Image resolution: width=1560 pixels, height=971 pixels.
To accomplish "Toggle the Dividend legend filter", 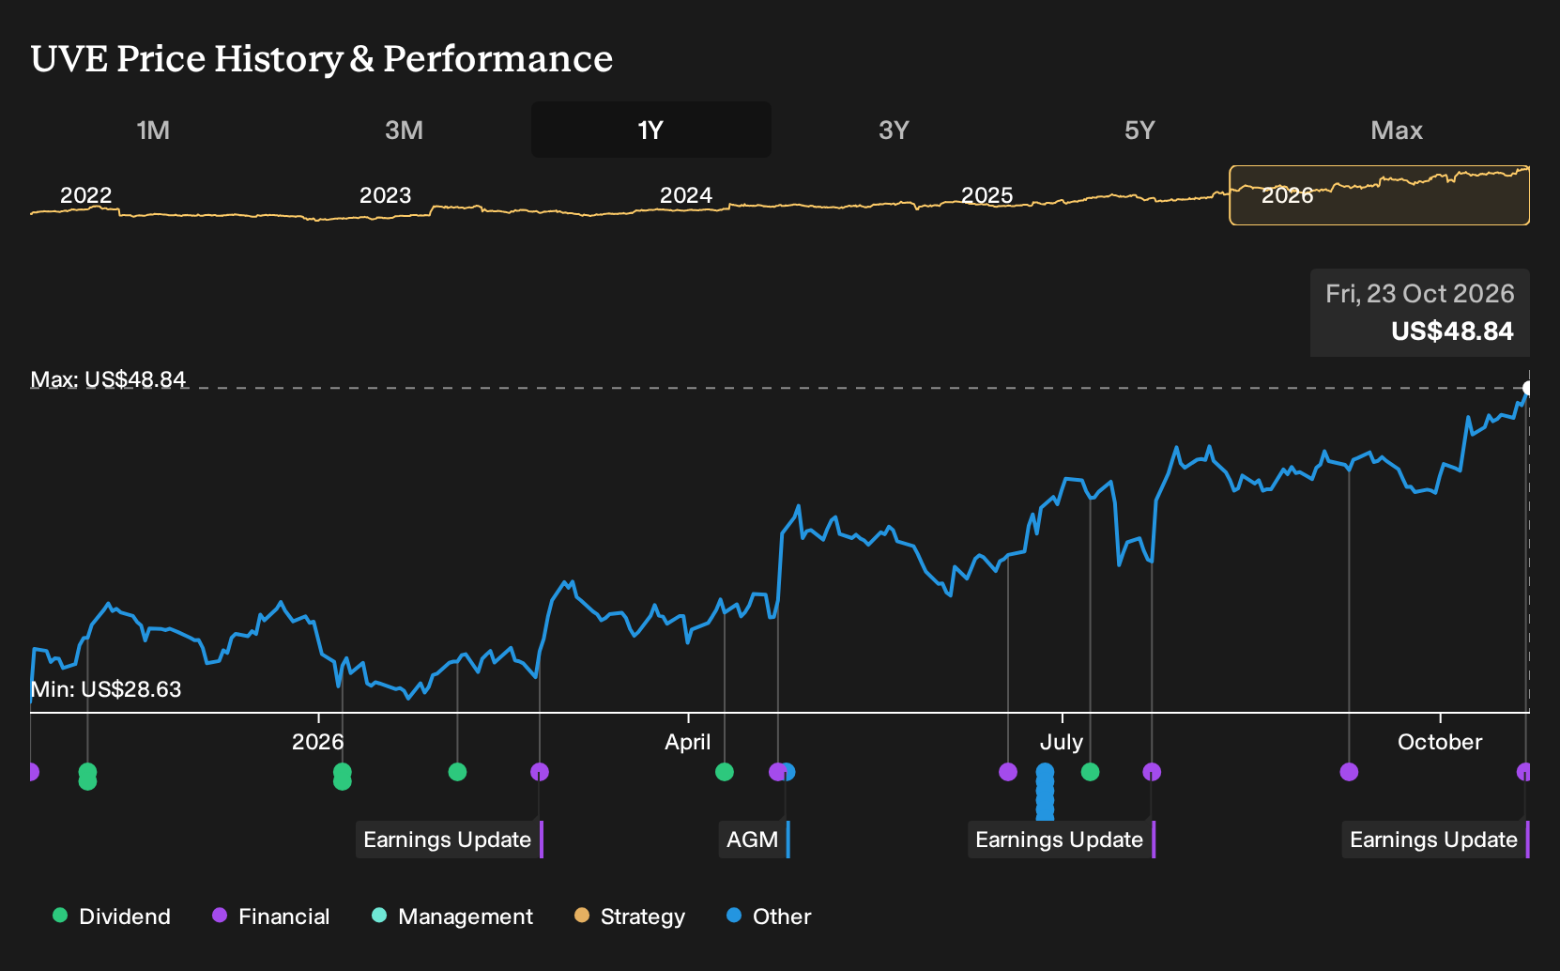I will point(112,917).
